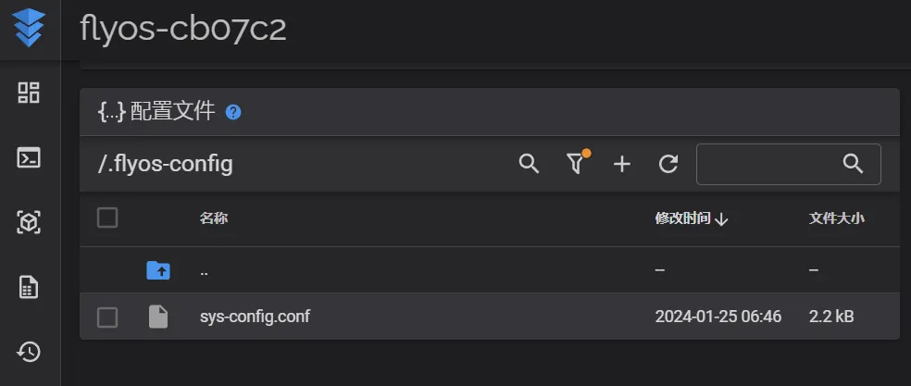This screenshot has height=386, width=911.
Task: Click the flyos logo icon
Action: point(29,29)
